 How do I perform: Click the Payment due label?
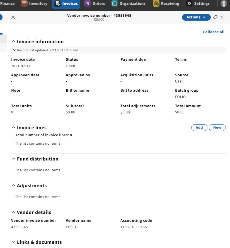click(133, 59)
